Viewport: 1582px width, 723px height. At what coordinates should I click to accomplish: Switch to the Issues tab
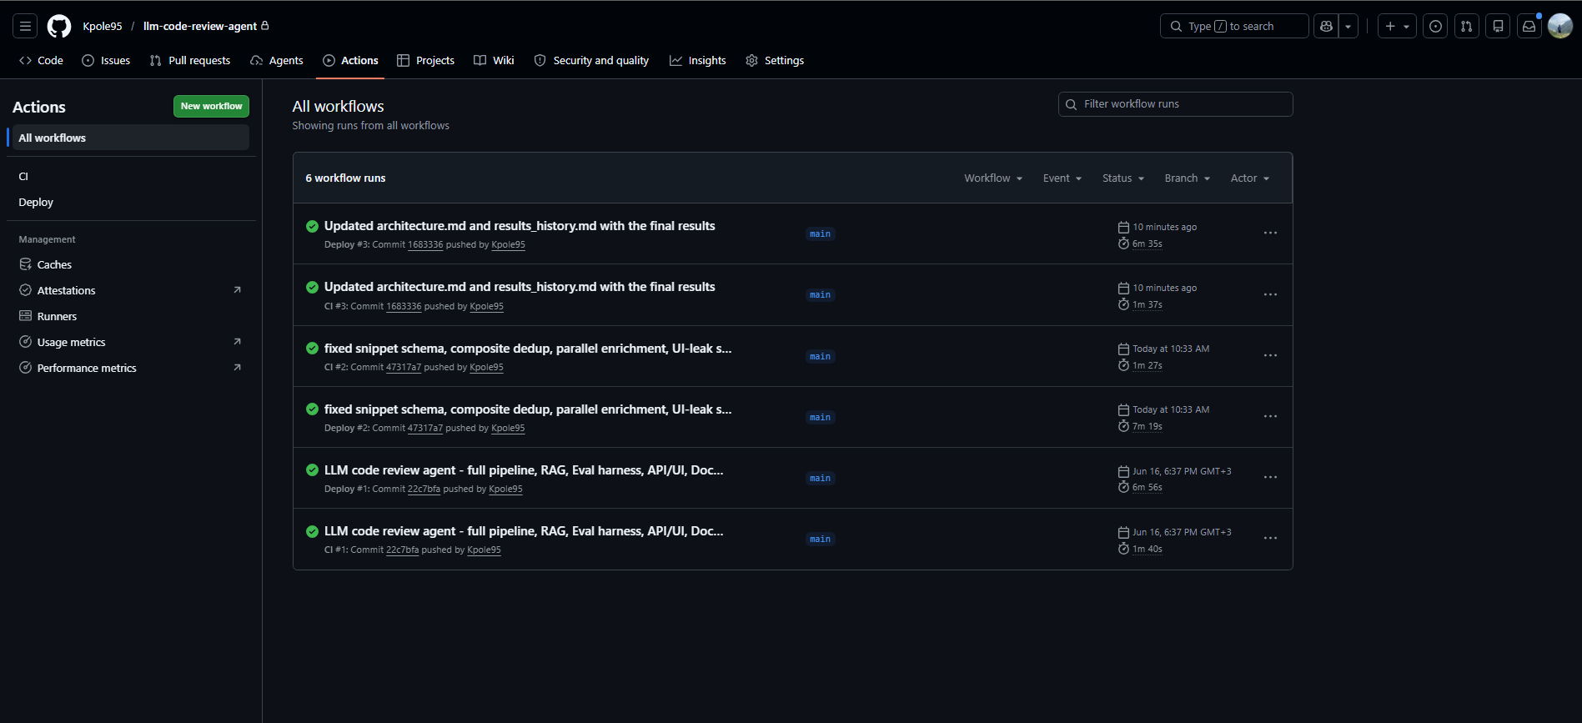pyautogui.click(x=106, y=60)
